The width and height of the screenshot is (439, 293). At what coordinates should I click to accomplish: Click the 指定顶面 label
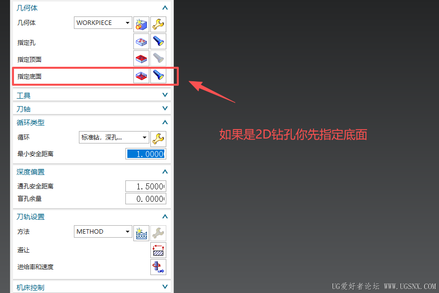(29, 59)
